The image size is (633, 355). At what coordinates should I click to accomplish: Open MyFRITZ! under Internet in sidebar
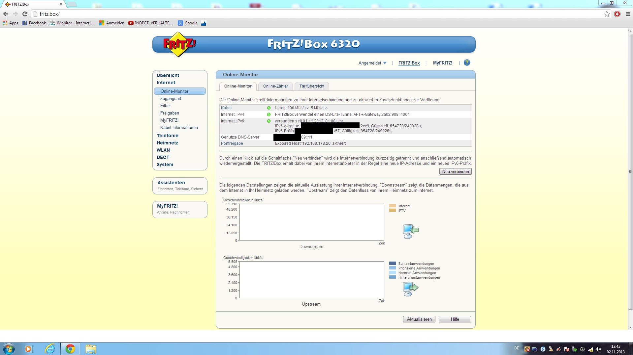click(169, 120)
